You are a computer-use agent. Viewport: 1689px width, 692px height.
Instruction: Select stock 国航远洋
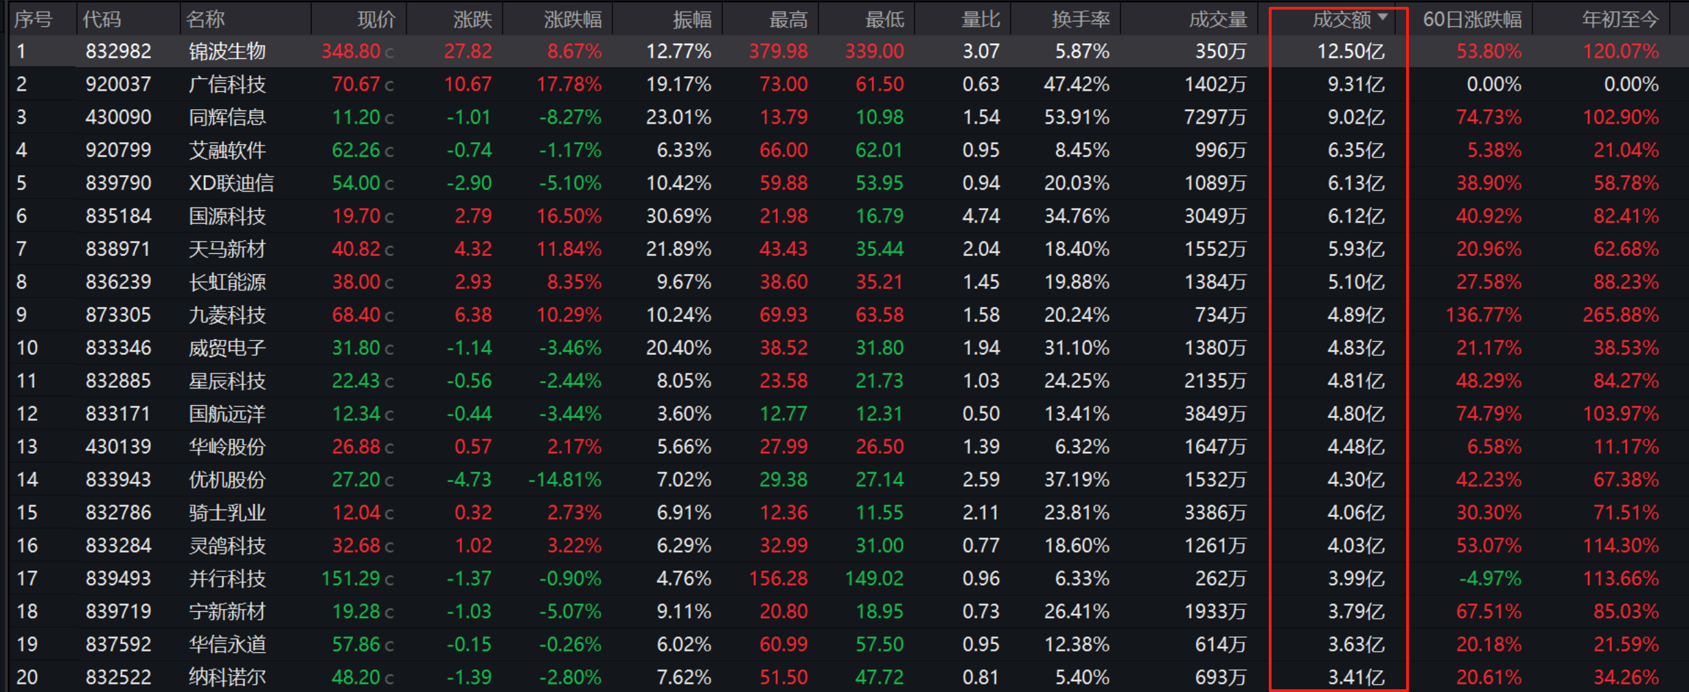(227, 414)
